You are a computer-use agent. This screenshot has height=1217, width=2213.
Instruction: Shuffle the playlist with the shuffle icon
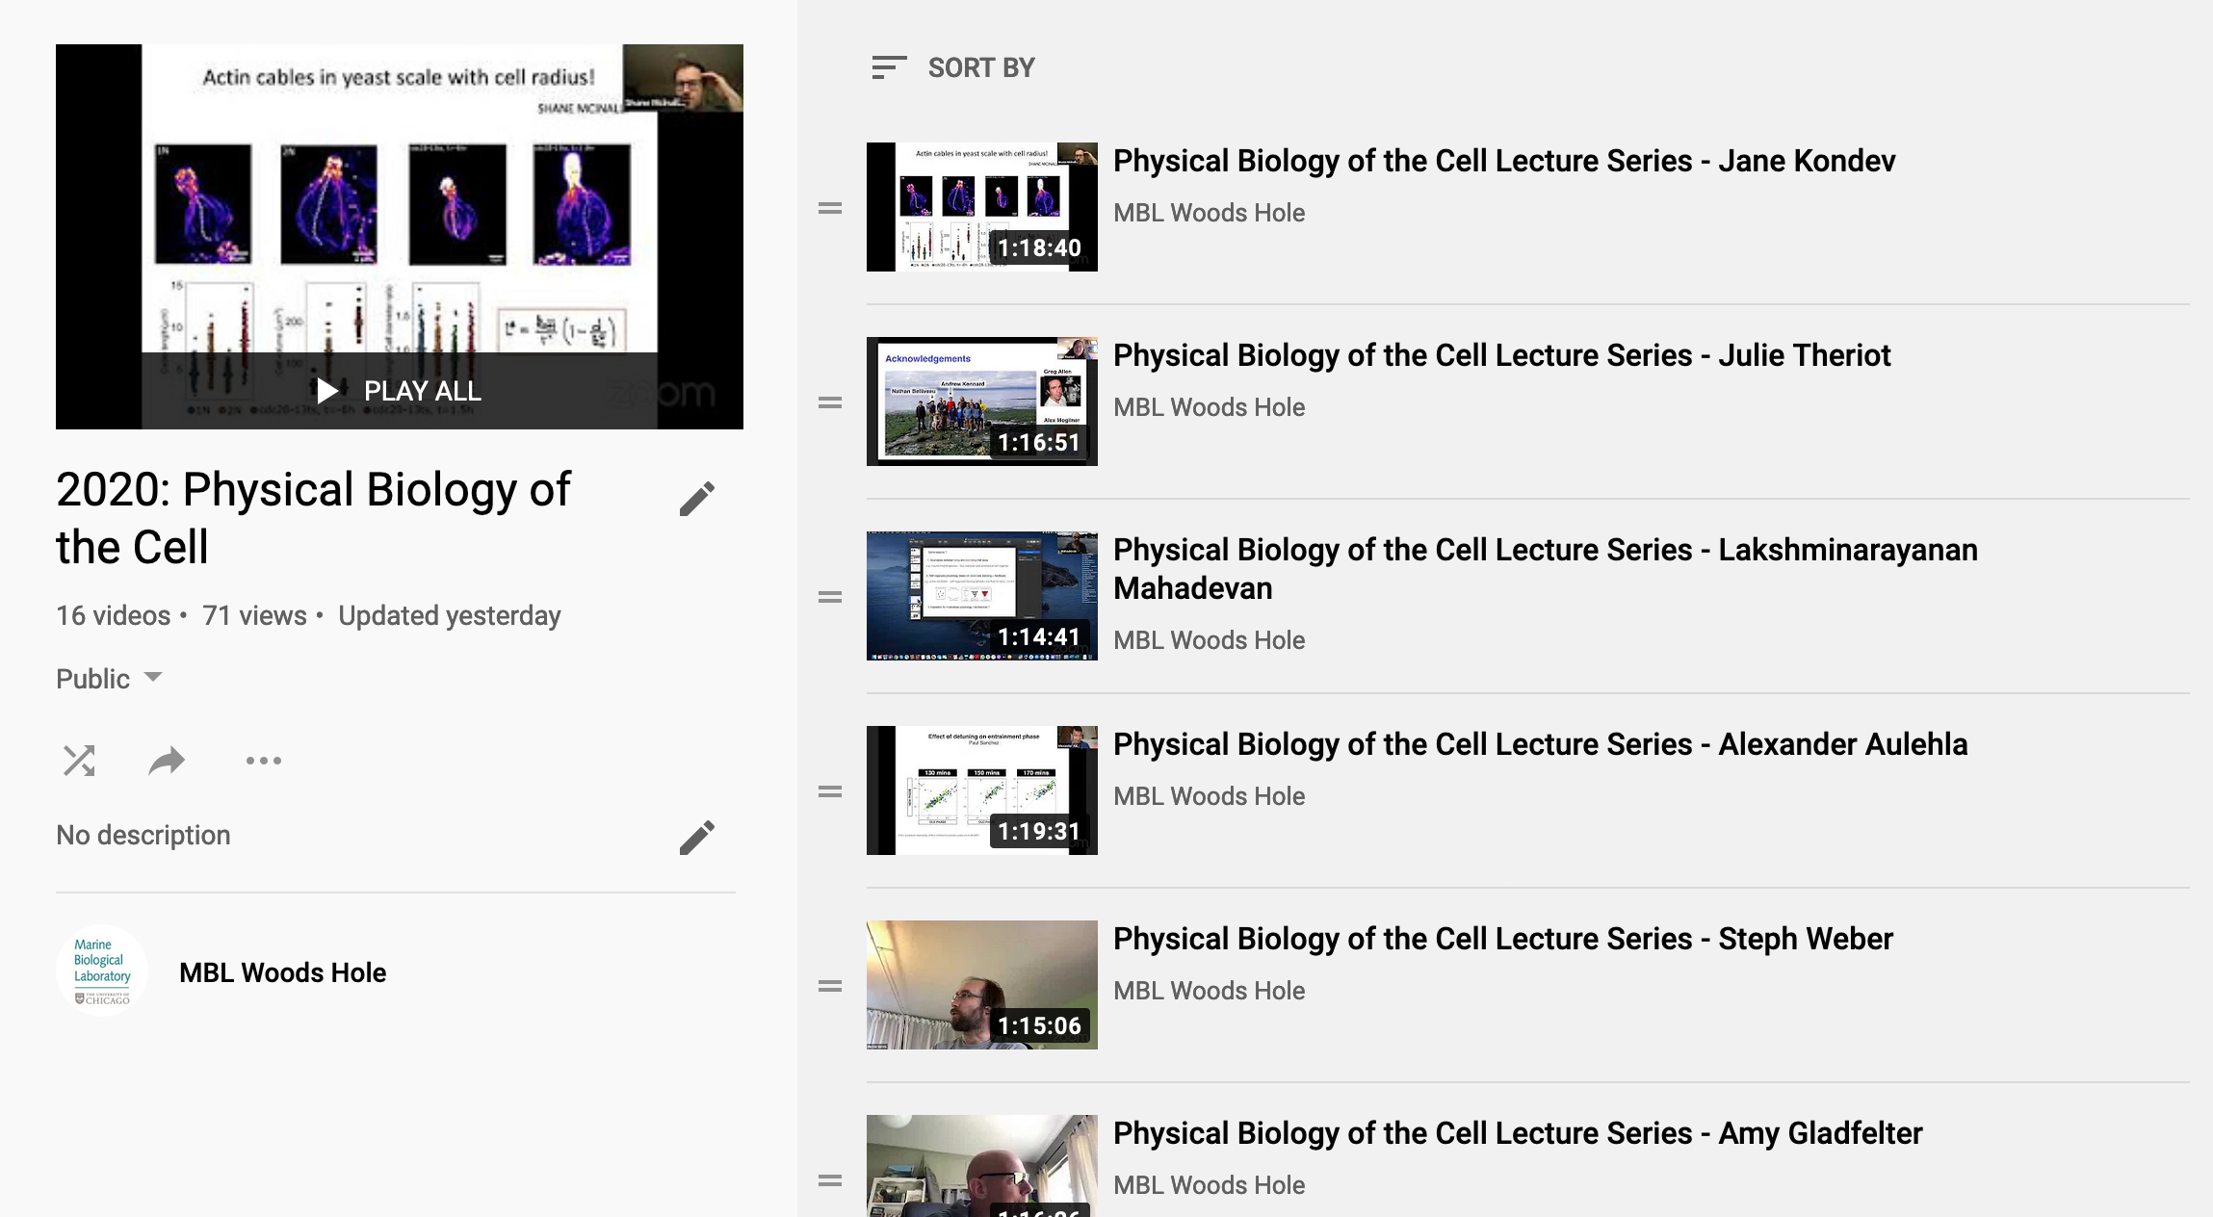pyautogui.click(x=79, y=761)
